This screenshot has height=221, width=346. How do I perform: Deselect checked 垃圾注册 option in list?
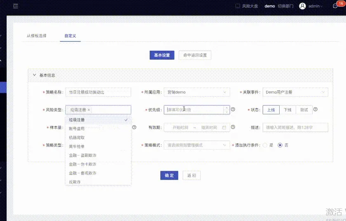point(98,120)
